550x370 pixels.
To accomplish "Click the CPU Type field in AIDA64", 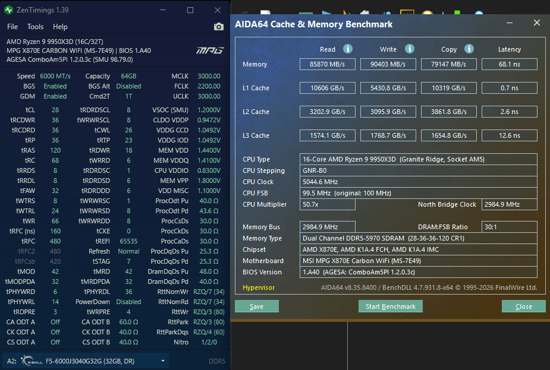I will (x=418, y=159).
